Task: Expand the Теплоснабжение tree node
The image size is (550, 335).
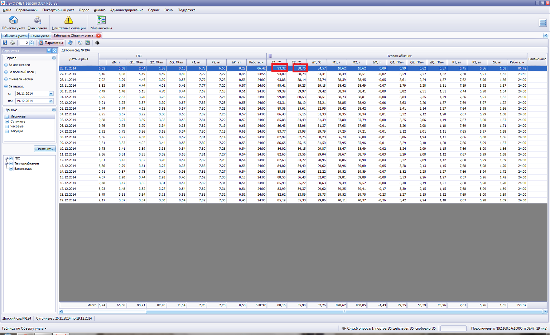Action: (6, 163)
